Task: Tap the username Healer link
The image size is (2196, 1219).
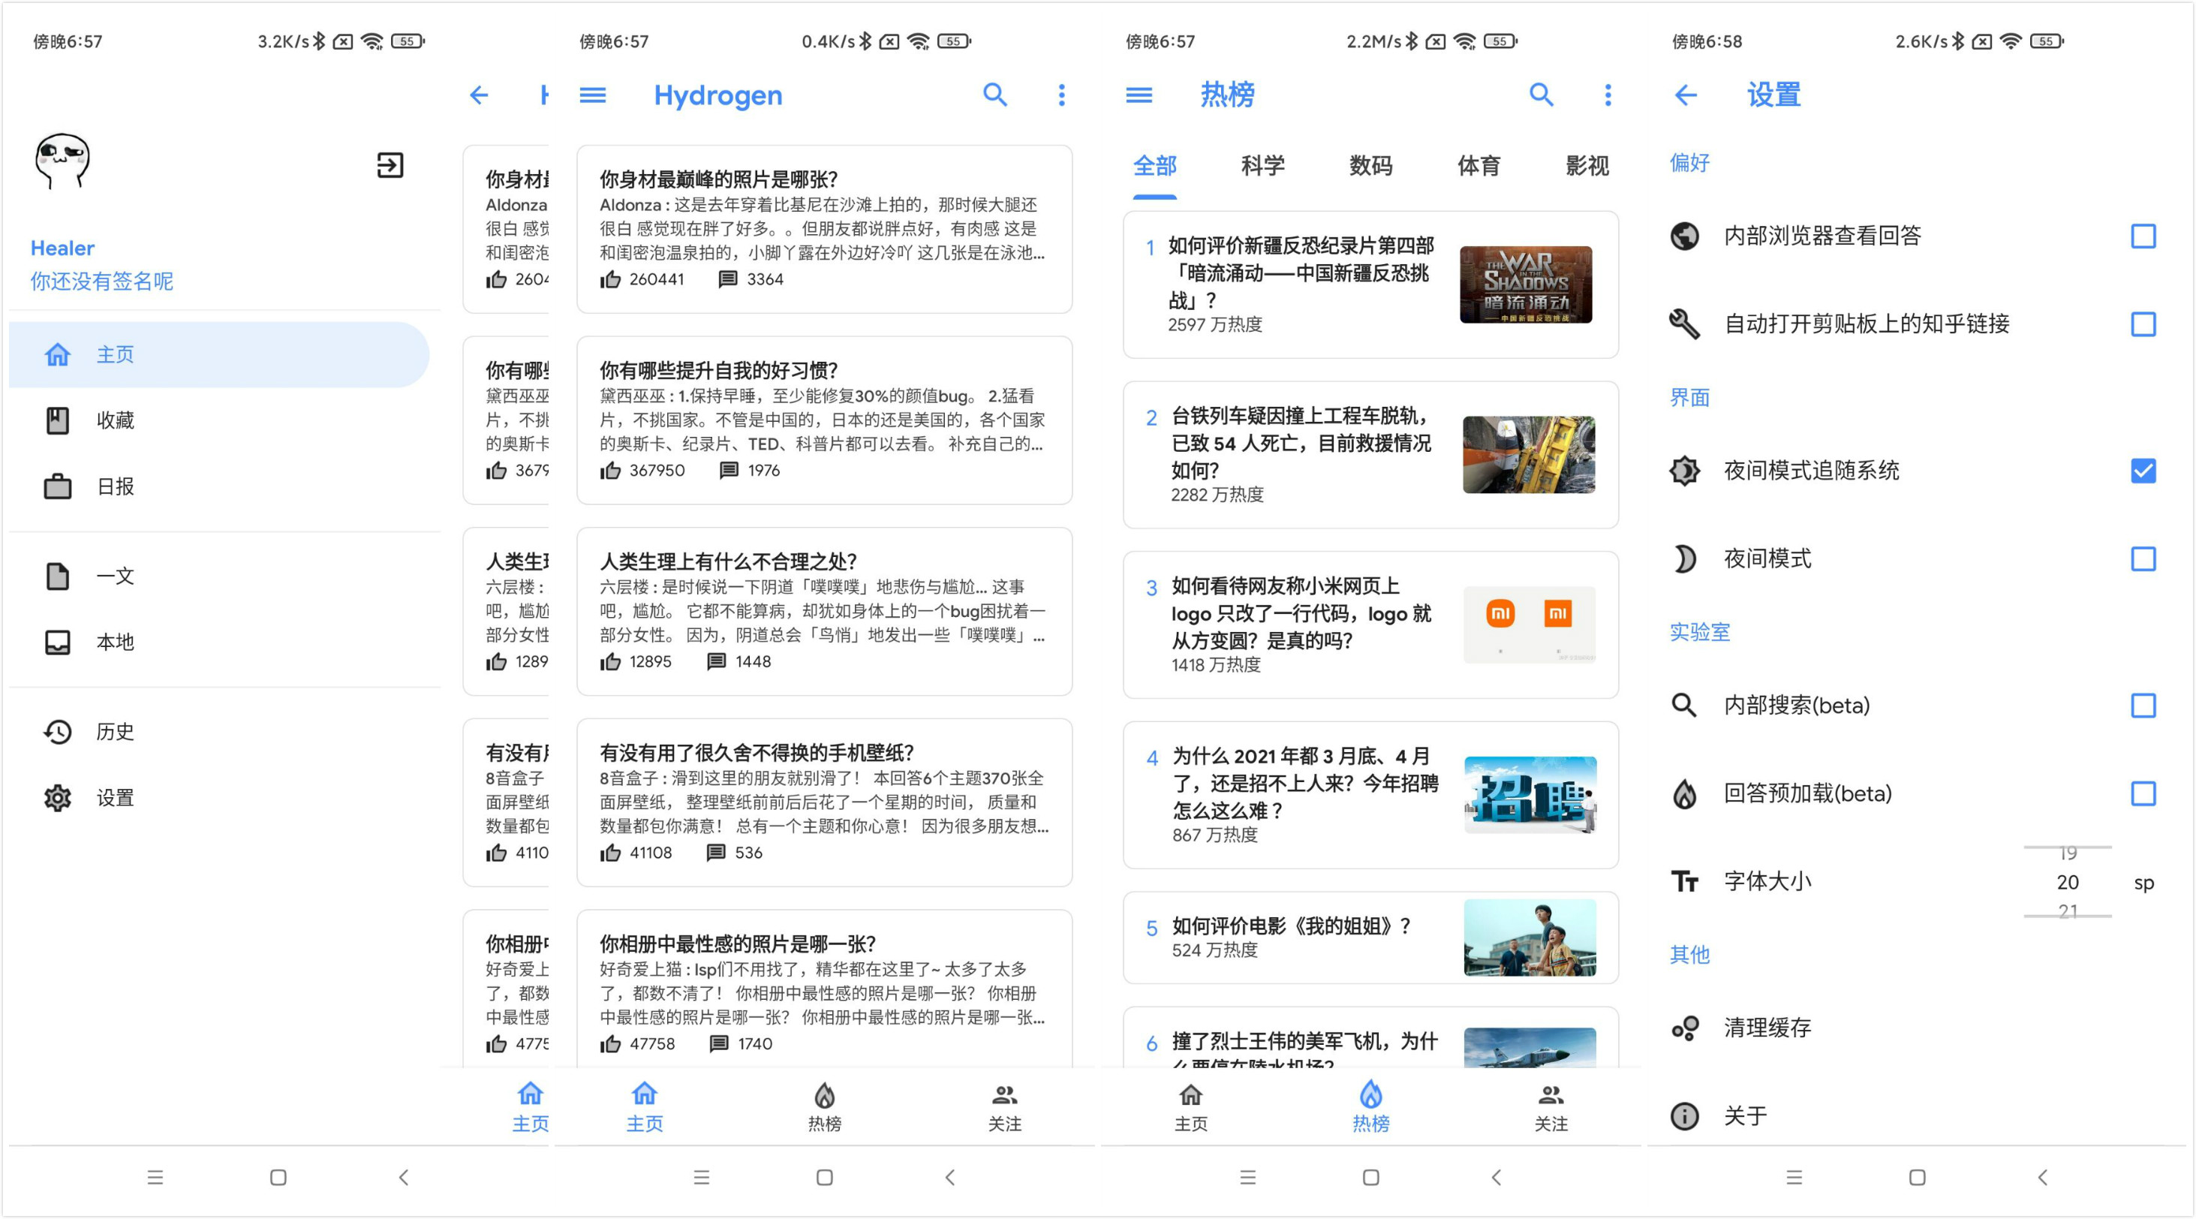Action: point(62,248)
